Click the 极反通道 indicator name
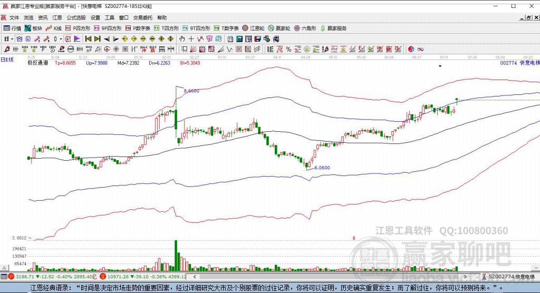The image size is (540, 293). click(38, 63)
